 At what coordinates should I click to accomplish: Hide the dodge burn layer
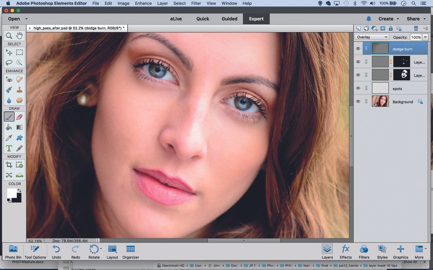358,49
